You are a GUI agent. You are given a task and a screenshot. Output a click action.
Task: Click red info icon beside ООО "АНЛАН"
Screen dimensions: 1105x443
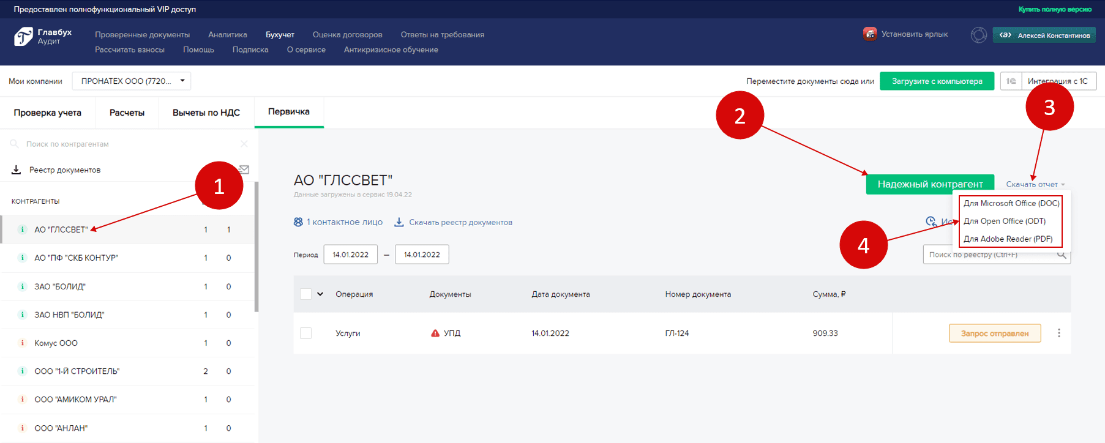23,428
